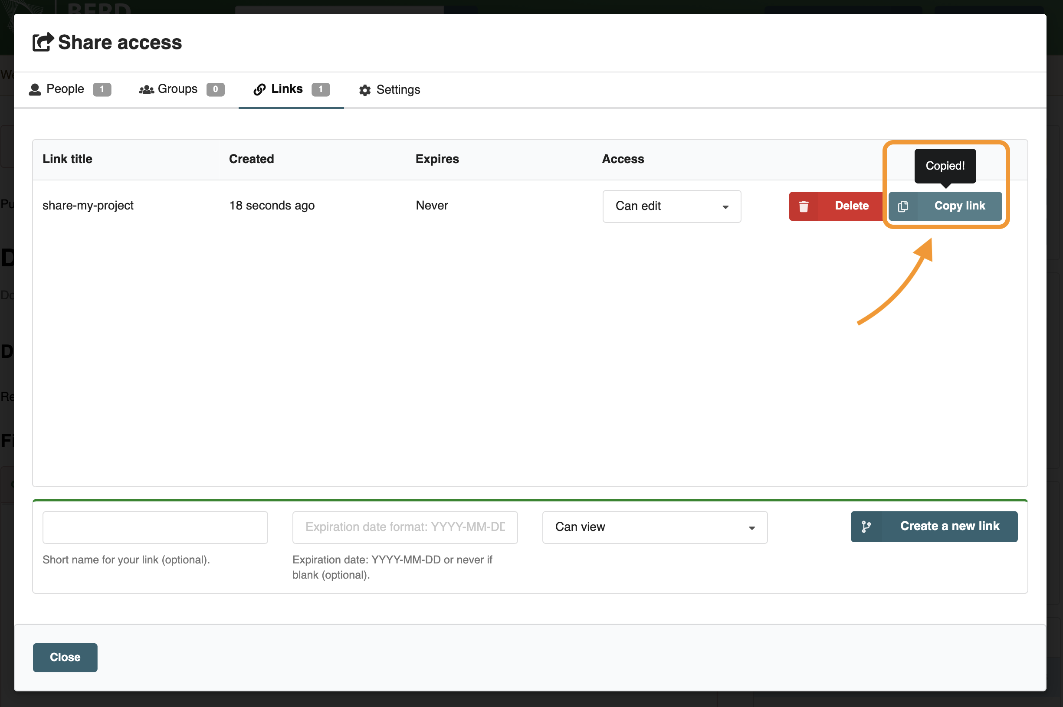Viewport: 1063px width, 707px height.
Task: Click the 'Copied!' tooltip
Action: coord(945,166)
